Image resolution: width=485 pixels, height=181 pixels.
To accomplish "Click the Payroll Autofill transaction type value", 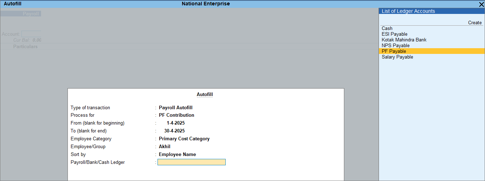I will point(175,108).
